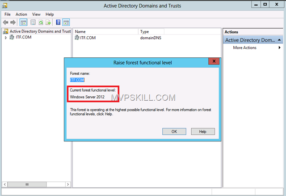The image size is (286, 196).
Task: Collapse the Active Directory Domains actions section
Action: click(x=279, y=40)
